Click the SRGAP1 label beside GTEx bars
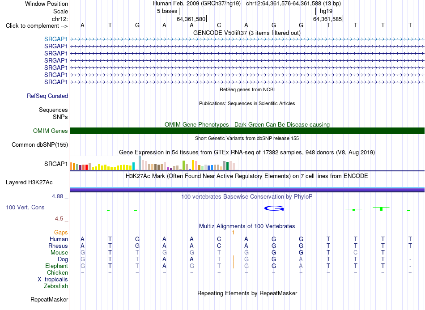The height and width of the screenshot is (310, 425). pos(56,164)
